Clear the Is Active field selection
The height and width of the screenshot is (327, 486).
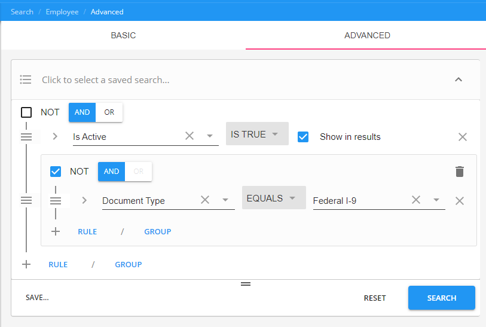[x=189, y=136]
